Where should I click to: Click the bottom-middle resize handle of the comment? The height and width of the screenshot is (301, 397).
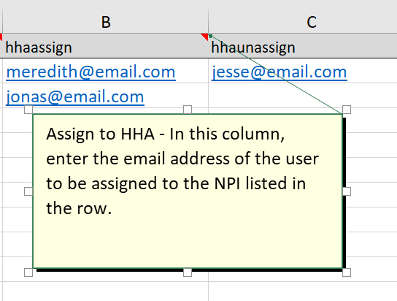[188, 273]
